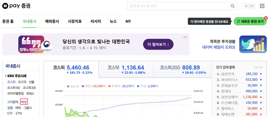The image size is (270, 117).
Task: Open the 리서치 menu
Action: pos(95,22)
